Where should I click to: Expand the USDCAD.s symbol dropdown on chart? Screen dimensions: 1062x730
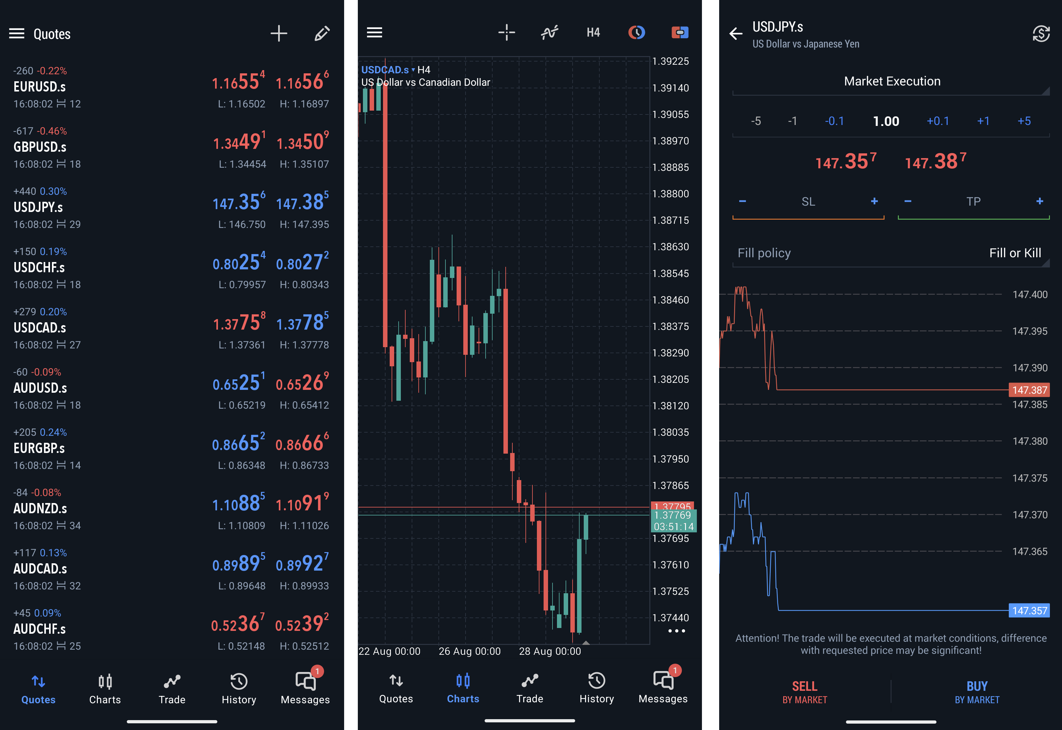click(388, 70)
